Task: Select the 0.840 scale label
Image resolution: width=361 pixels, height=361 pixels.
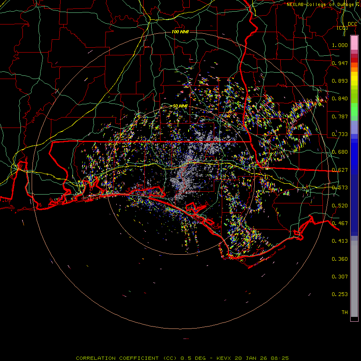Action: pyautogui.click(x=340, y=99)
